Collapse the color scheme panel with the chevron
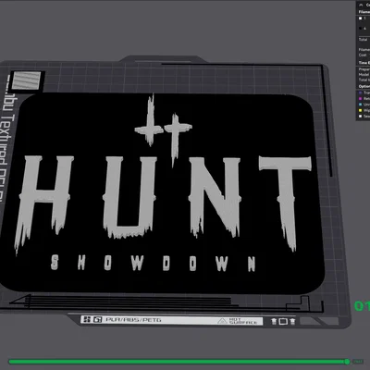The width and height of the screenshot is (370, 370). point(361,5)
